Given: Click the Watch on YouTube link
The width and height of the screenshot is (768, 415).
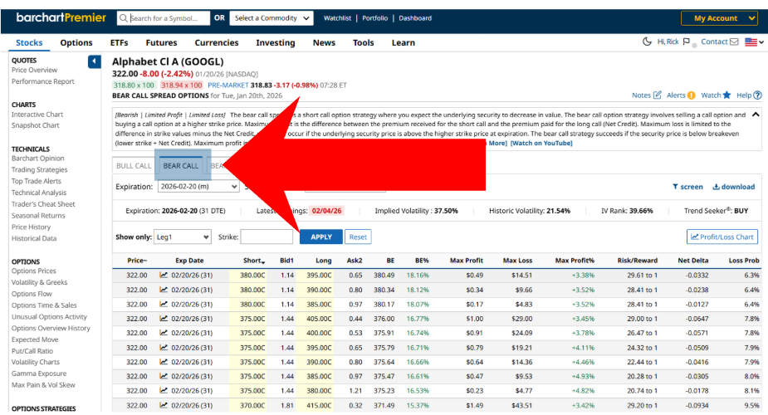Looking at the screenshot, I should [x=541, y=143].
